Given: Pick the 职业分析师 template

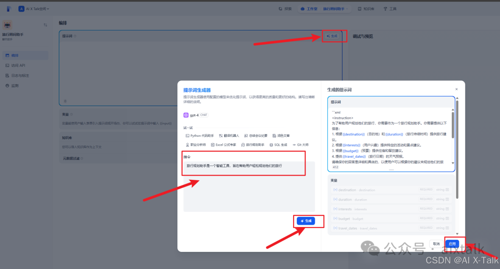Looking at the screenshot, I should 196,145.
